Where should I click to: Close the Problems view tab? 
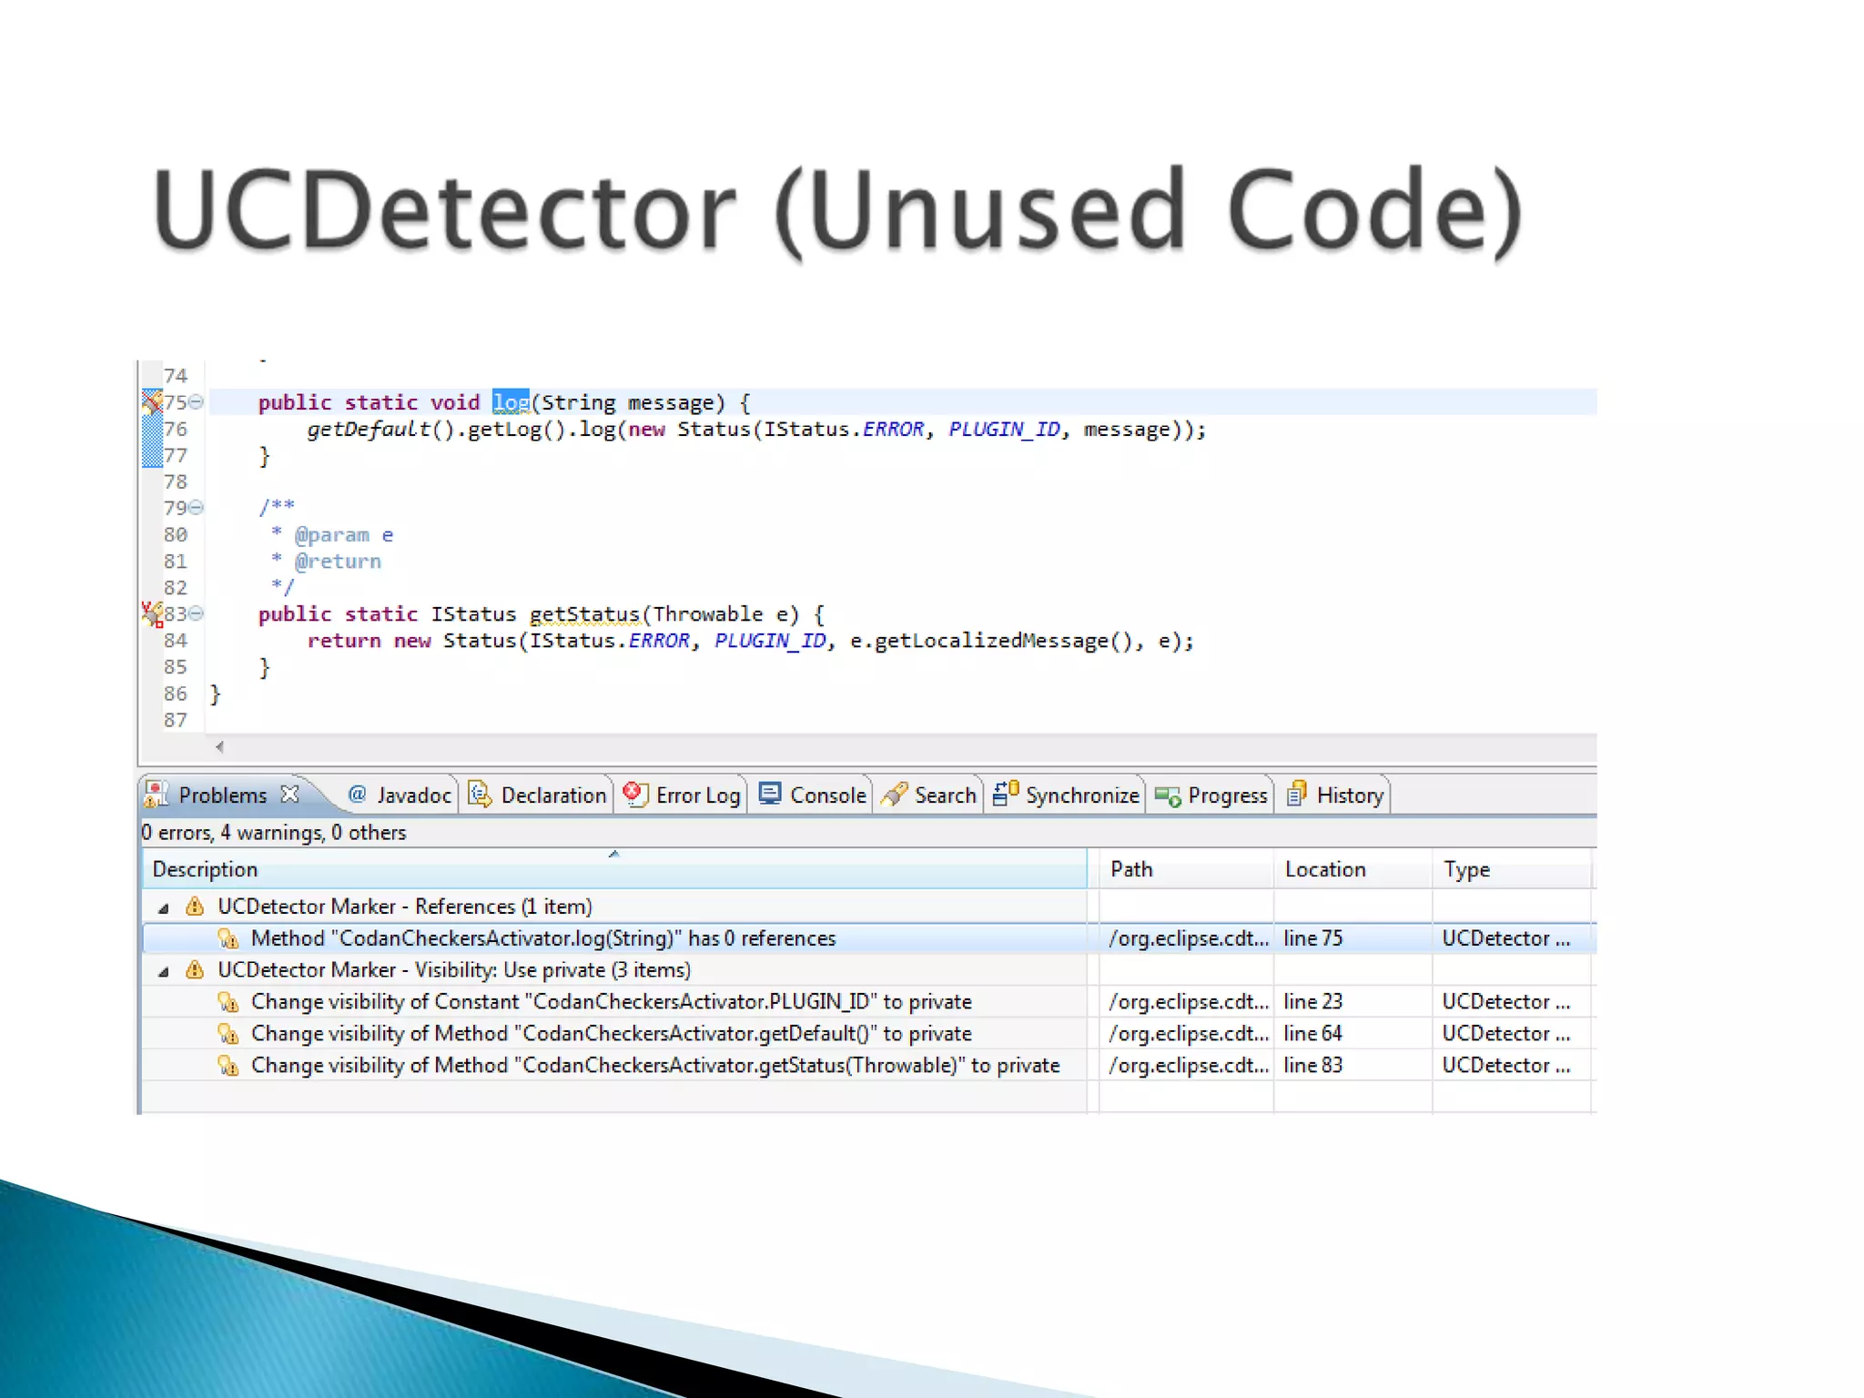(289, 794)
